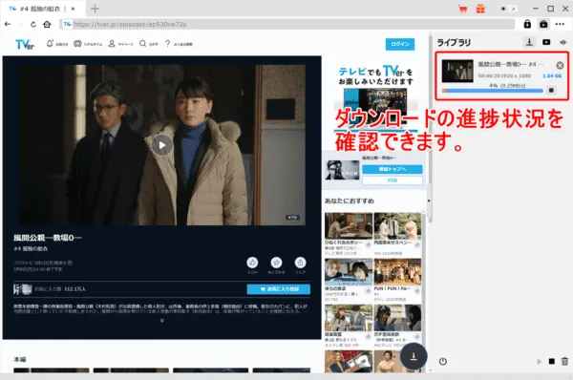Stop all downloads with bottom square icon
This screenshot has width=573, height=380.
tap(551, 361)
